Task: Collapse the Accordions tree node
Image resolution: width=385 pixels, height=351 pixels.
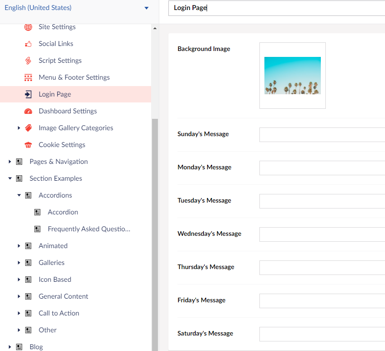Action: (x=19, y=195)
